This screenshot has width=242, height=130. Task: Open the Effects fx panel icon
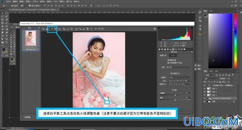pyautogui.click(x=176, y=49)
